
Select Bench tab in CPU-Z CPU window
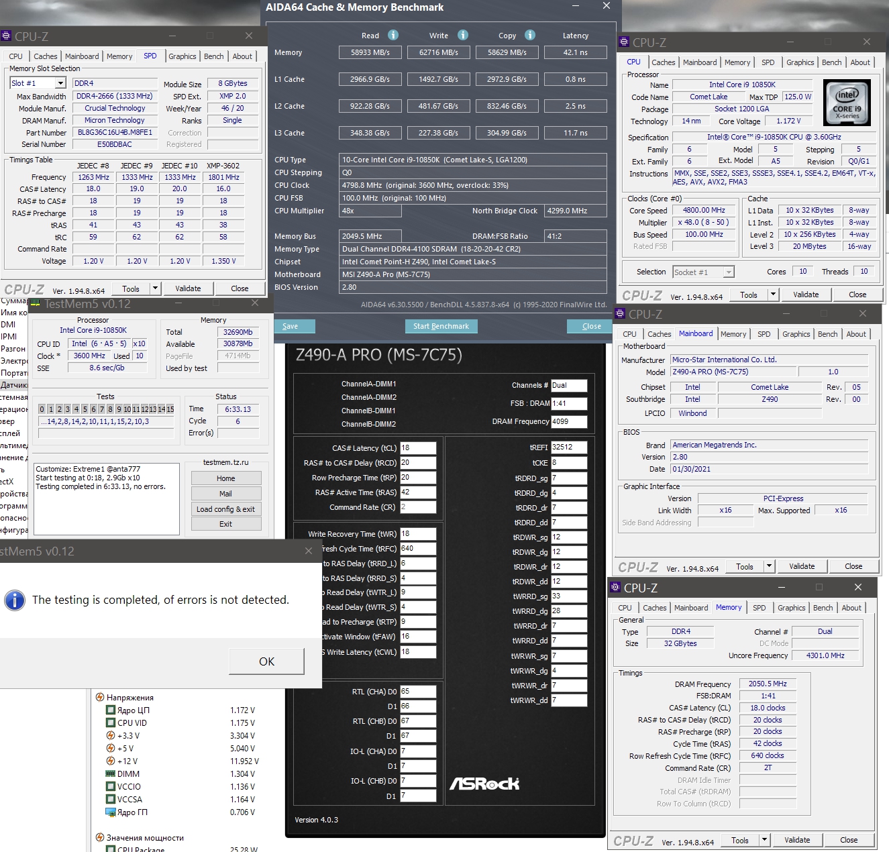pos(831,62)
